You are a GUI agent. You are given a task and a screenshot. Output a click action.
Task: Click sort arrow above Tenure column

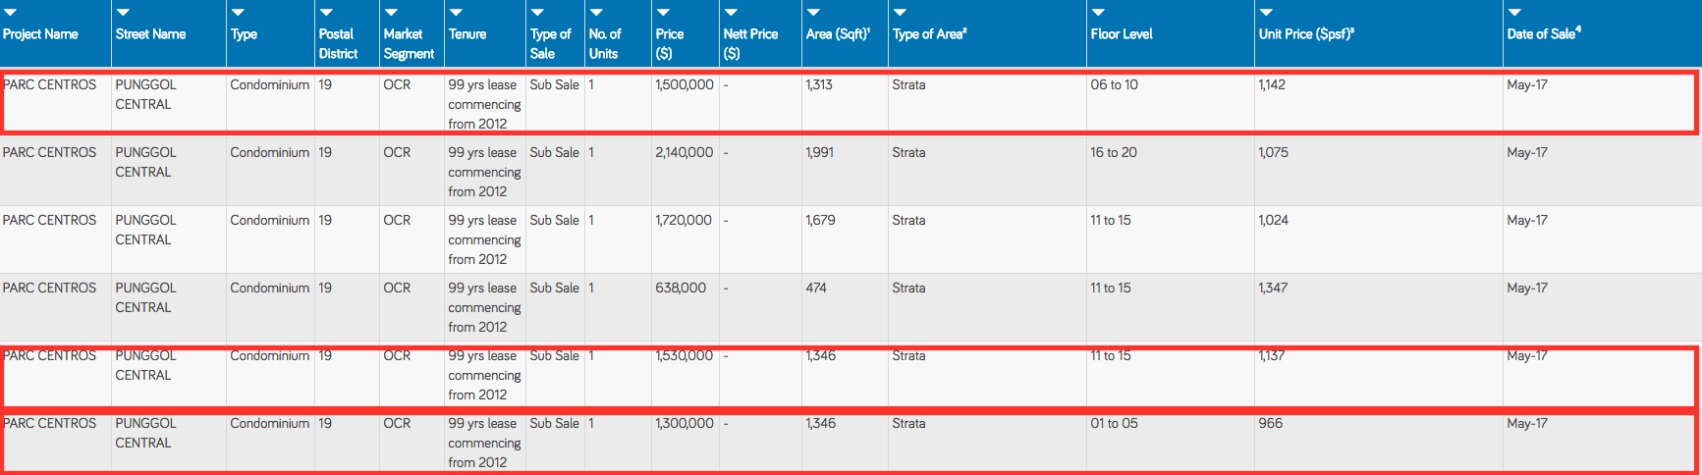click(456, 13)
